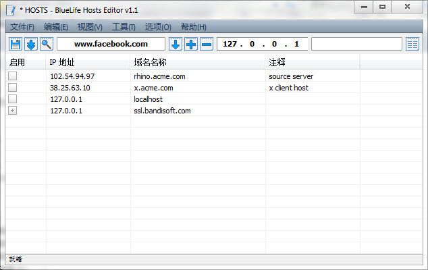Click the notepad app icon in title bar
This screenshot has width=428, height=270.
(11, 10)
